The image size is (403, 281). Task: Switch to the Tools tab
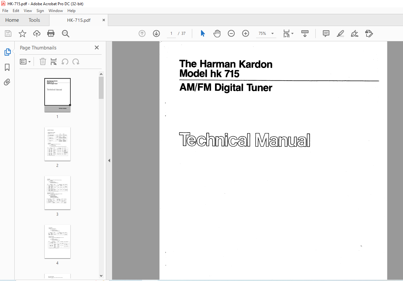(x=34, y=20)
